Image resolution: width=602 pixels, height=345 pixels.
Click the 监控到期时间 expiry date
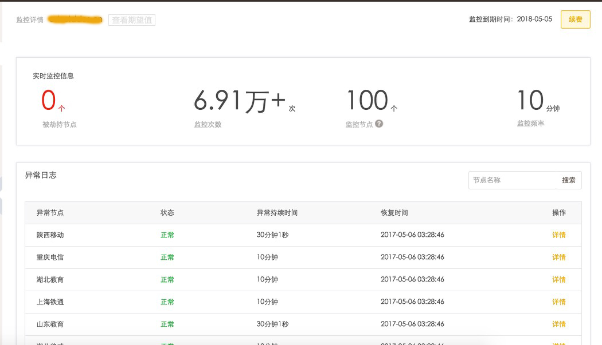pyautogui.click(x=534, y=19)
